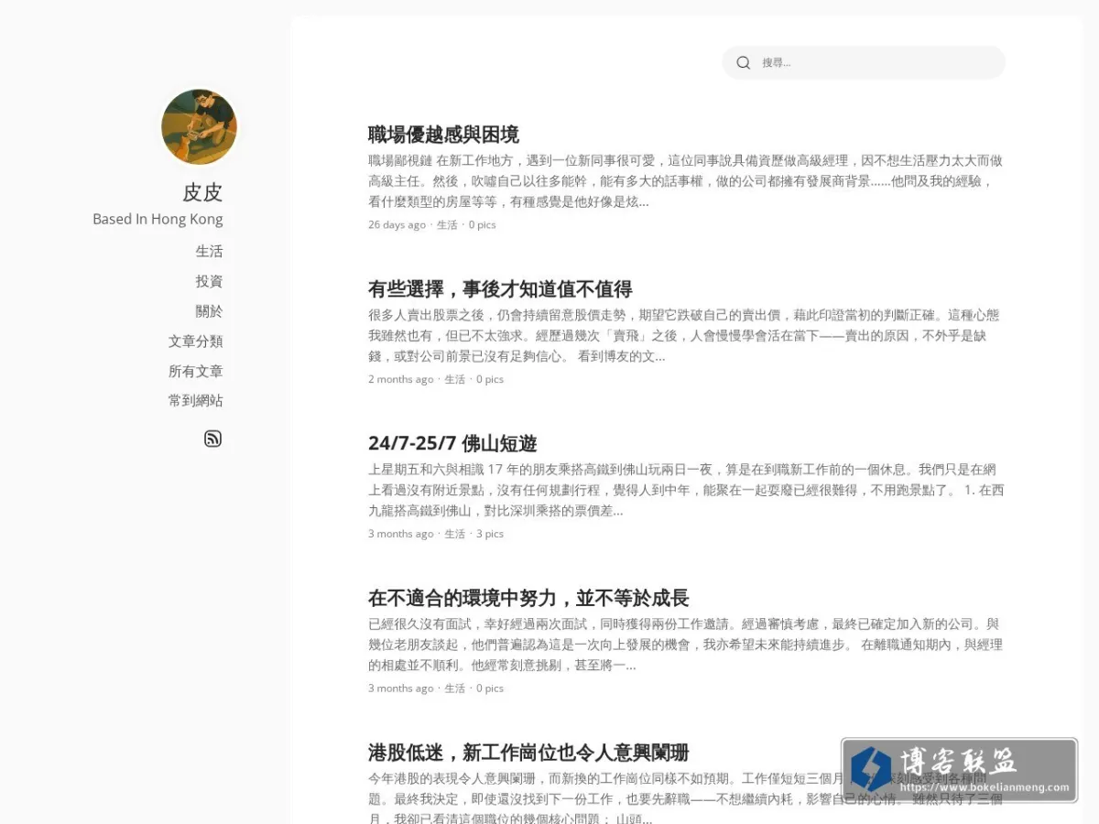Click '3 months ago' under 佛山短遊 post
Image resolution: width=1099 pixels, height=824 pixels.
point(400,535)
